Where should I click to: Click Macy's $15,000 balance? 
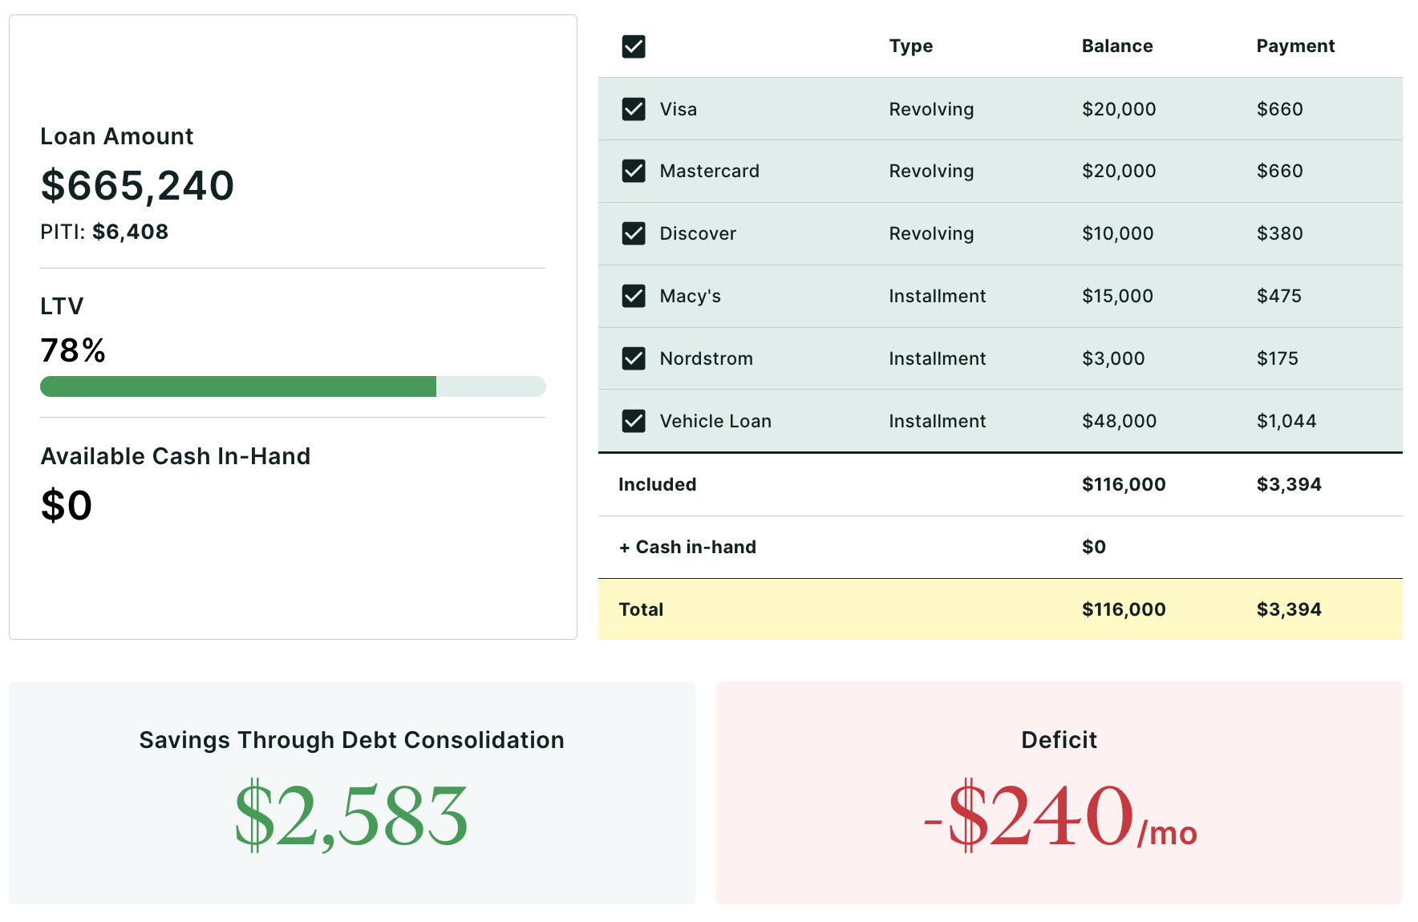pyautogui.click(x=1118, y=296)
